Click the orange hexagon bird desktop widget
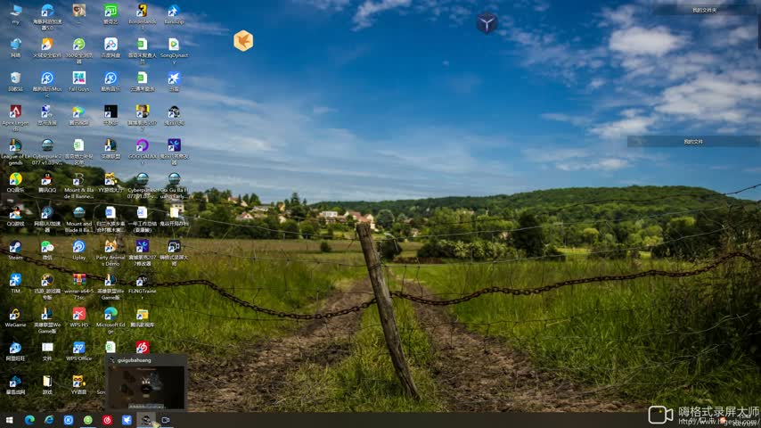 tap(243, 41)
